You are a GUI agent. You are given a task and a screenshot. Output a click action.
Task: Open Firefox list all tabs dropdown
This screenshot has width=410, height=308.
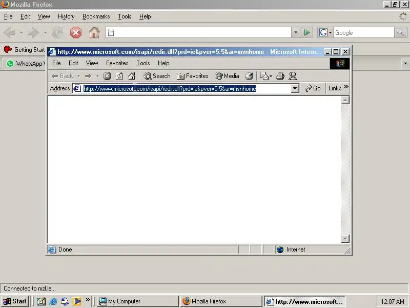click(405, 63)
